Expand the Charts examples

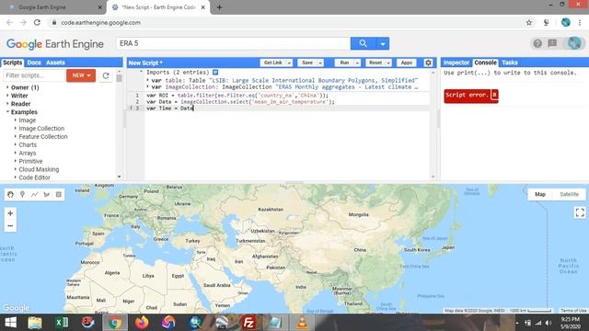(x=16, y=145)
